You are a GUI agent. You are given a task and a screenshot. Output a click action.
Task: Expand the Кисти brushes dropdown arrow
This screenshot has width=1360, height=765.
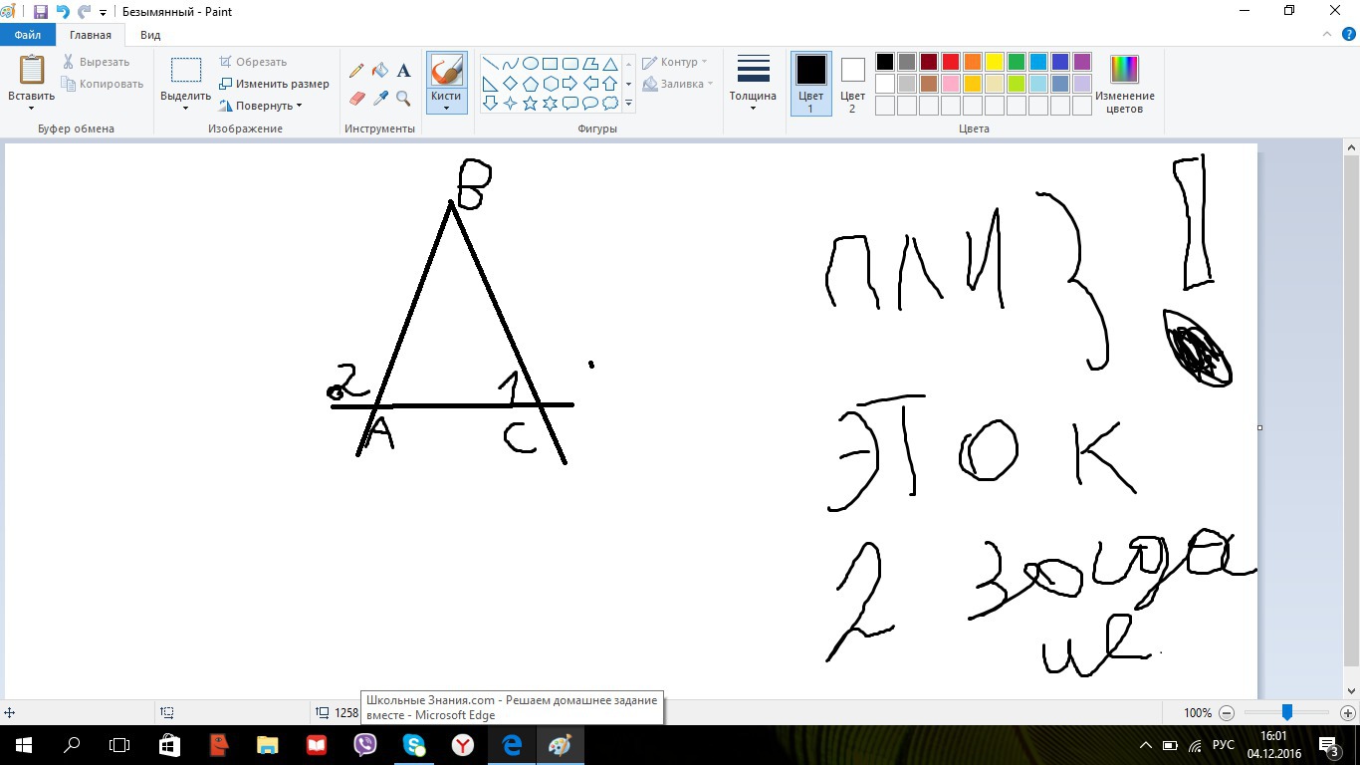(446, 108)
